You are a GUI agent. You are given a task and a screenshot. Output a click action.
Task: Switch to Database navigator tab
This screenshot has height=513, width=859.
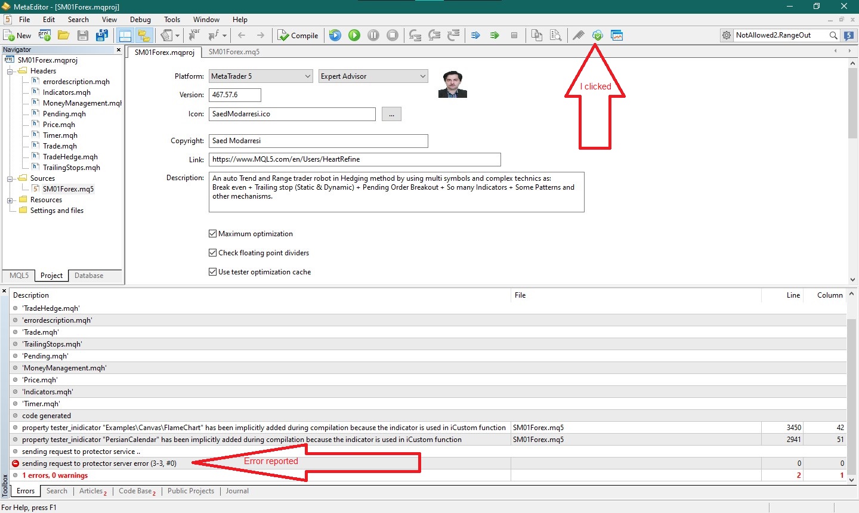tap(89, 276)
